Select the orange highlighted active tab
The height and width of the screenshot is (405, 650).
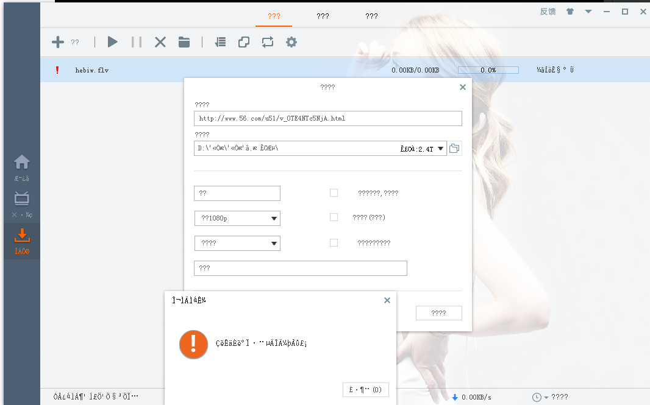click(274, 16)
